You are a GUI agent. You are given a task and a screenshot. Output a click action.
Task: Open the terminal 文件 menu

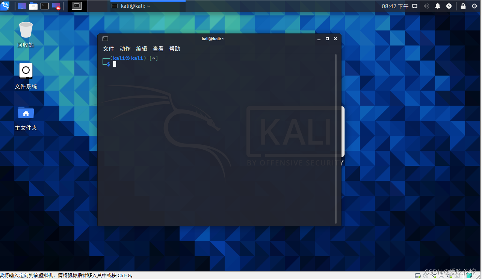109,49
